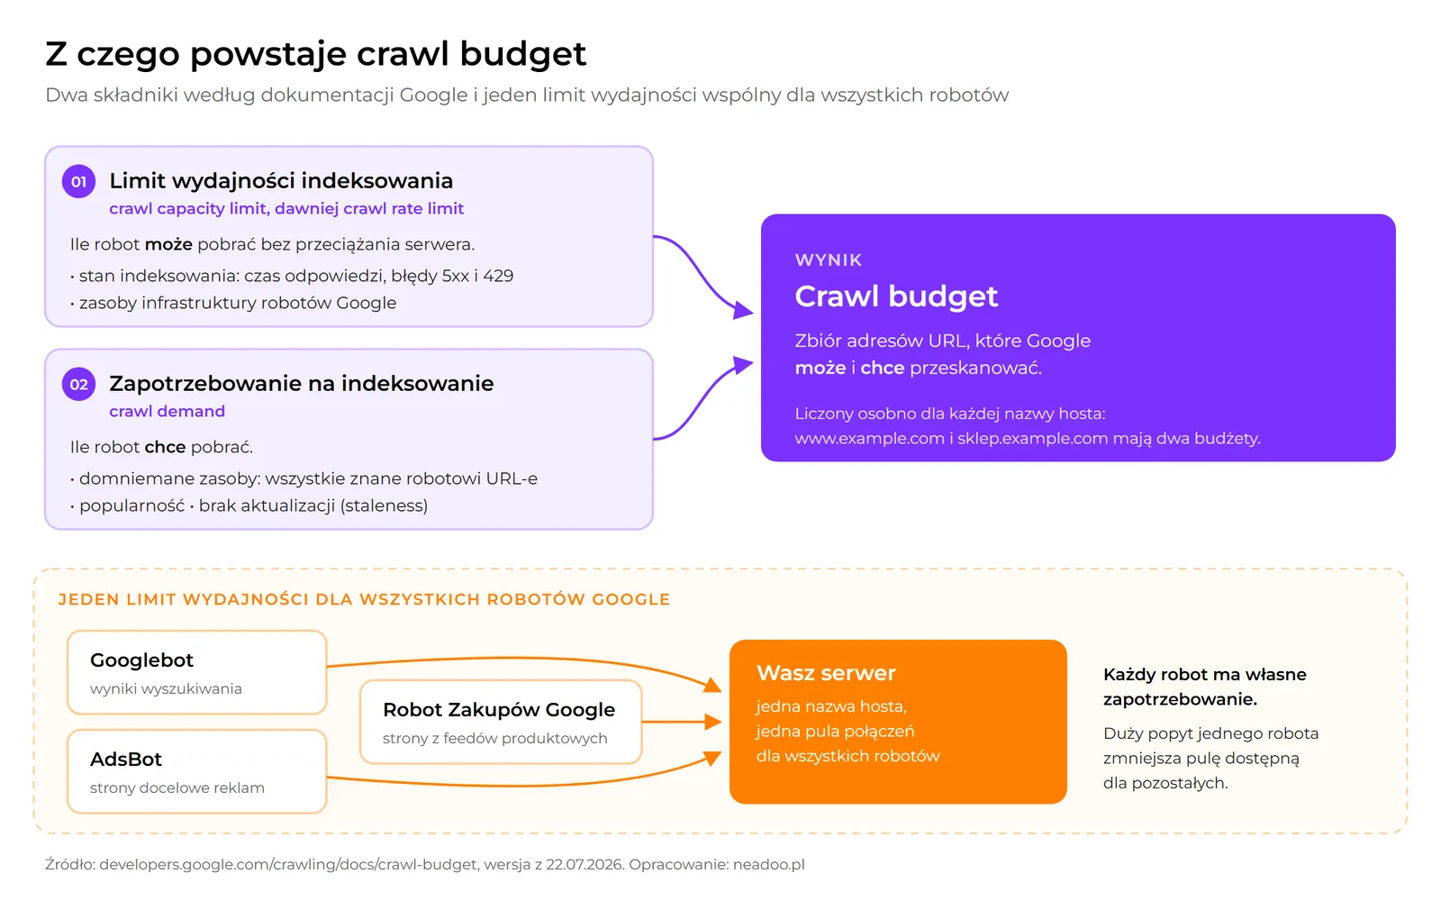1441x901 pixels.
Task: Click bullet 'domniemane zasoby: wszystkie znane robotowi URL-e'
Action: tap(304, 478)
